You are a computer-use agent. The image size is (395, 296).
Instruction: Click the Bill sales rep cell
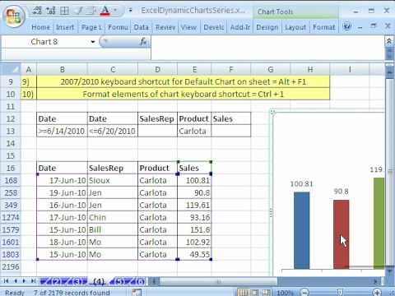tap(113, 229)
